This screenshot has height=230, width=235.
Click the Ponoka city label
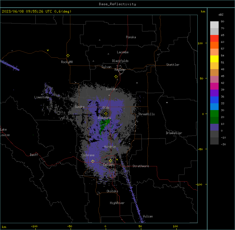(131, 37)
